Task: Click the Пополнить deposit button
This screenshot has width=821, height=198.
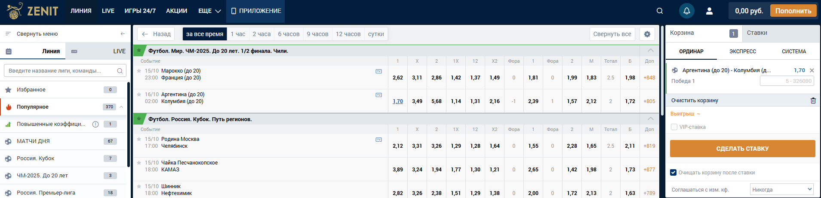Action: click(793, 11)
